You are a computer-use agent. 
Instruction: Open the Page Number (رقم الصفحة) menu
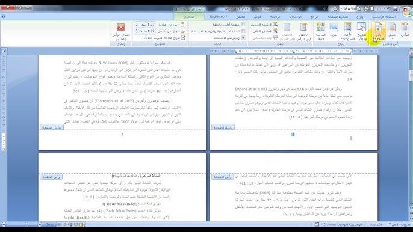tap(379, 31)
